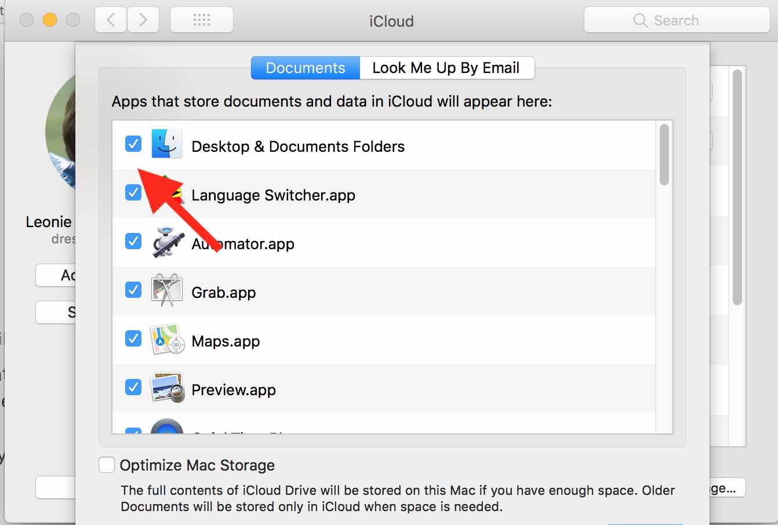Open the Look Me Up By Email tab

446,68
